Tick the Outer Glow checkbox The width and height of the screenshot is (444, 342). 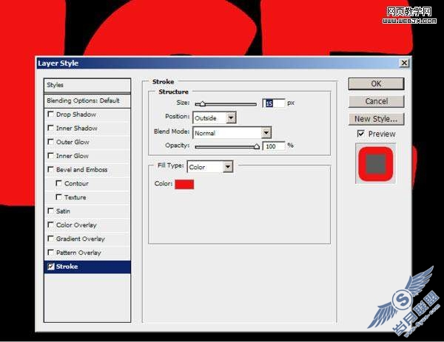point(50,142)
